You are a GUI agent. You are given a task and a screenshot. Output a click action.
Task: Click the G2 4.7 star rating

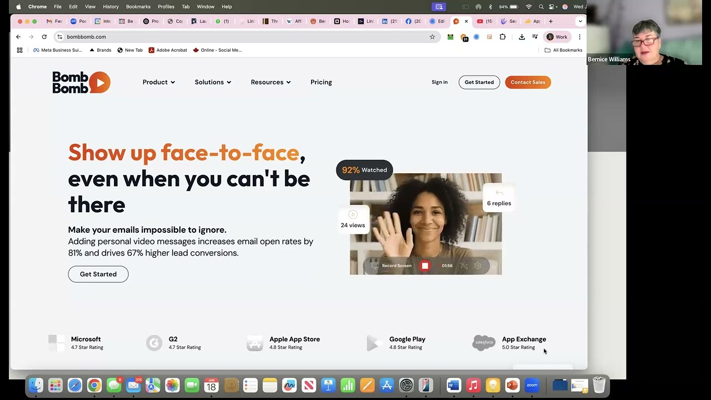pyautogui.click(x=173, y=343)
